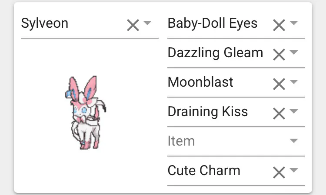Clear the Draining Kiss move
The width and height of the screenshot is (326, 195).
[279, 114]
